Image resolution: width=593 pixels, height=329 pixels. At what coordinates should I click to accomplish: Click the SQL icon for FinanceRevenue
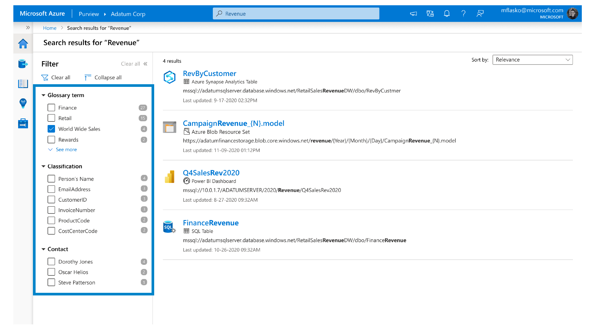pyautogui.click(x=170, y=227)
